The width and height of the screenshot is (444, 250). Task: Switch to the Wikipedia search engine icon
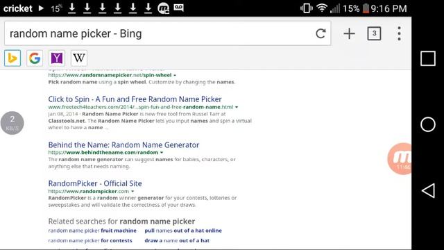[x=78, y=58]
